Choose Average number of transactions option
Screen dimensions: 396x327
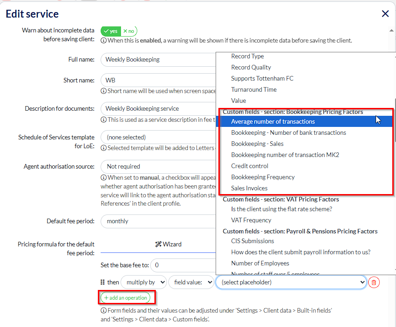pos(273,121)
